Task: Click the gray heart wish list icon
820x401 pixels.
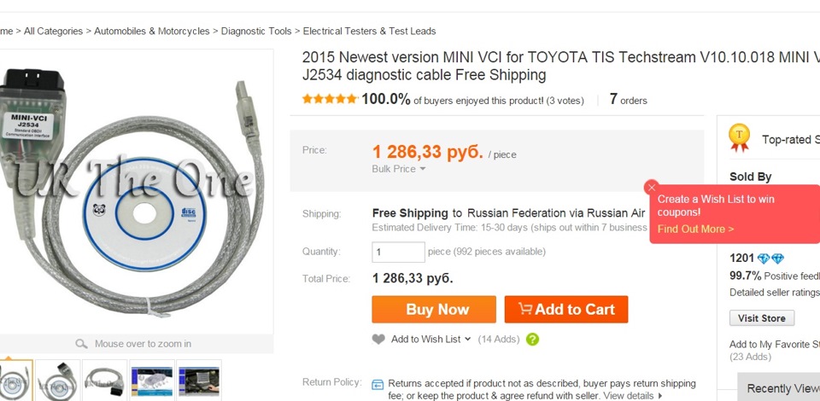Action: tap(379, 340)
